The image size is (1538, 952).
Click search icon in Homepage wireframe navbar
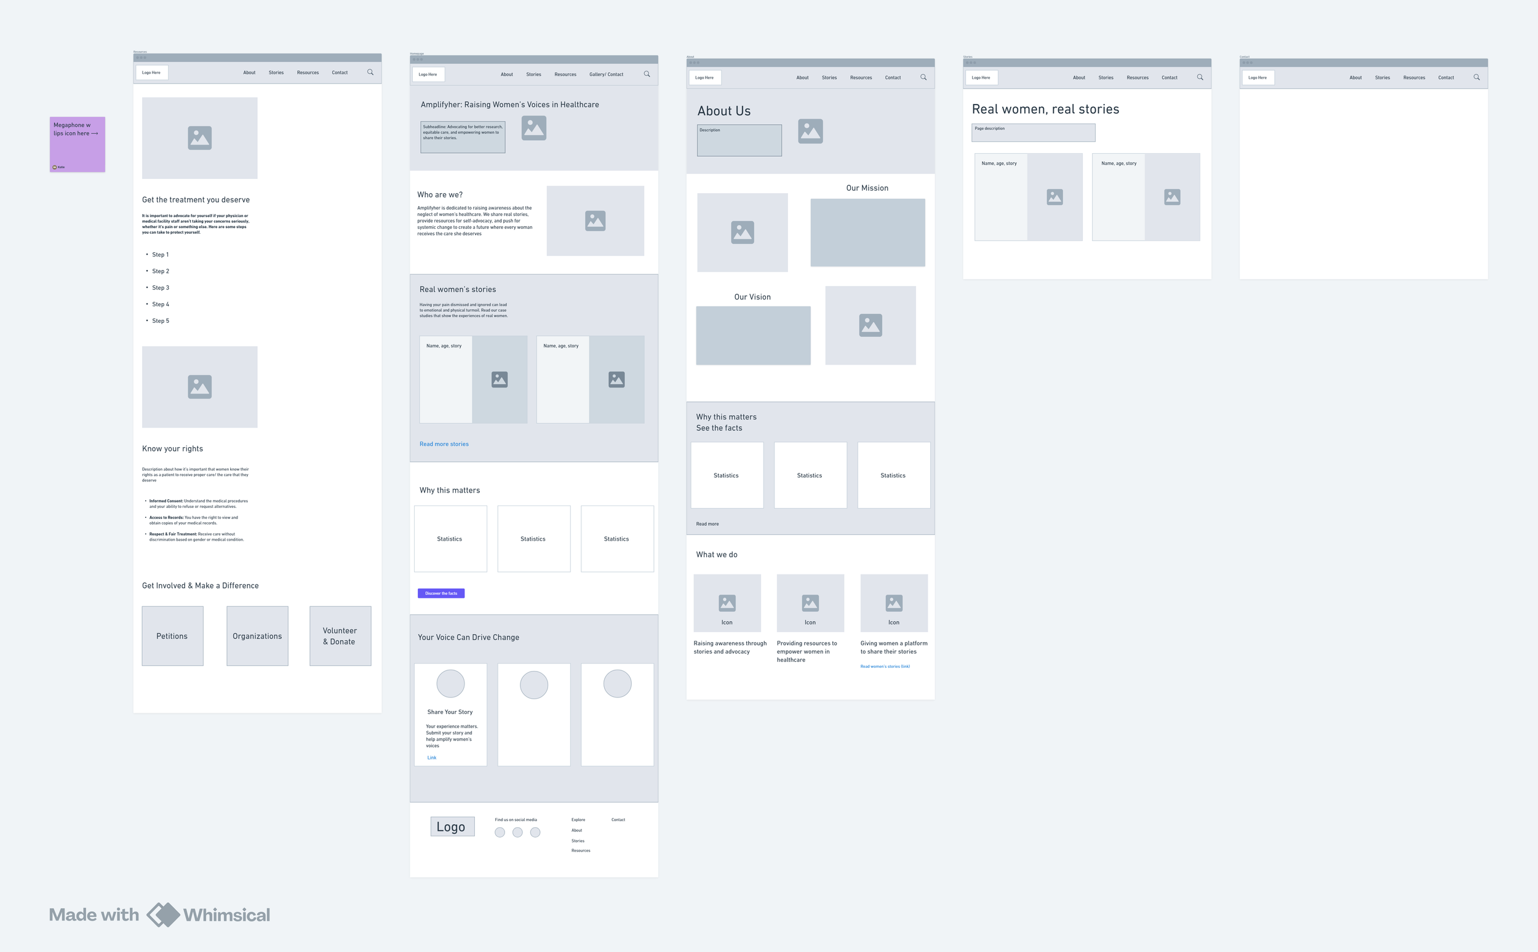click(x=647, y=74)
